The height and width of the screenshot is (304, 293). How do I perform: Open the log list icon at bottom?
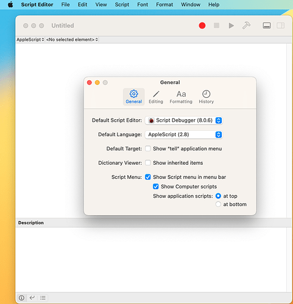43,298
